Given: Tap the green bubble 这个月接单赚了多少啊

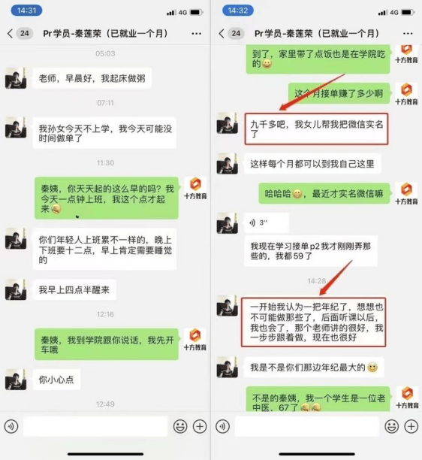Looking at the screenshot, I should pos(339,94).
